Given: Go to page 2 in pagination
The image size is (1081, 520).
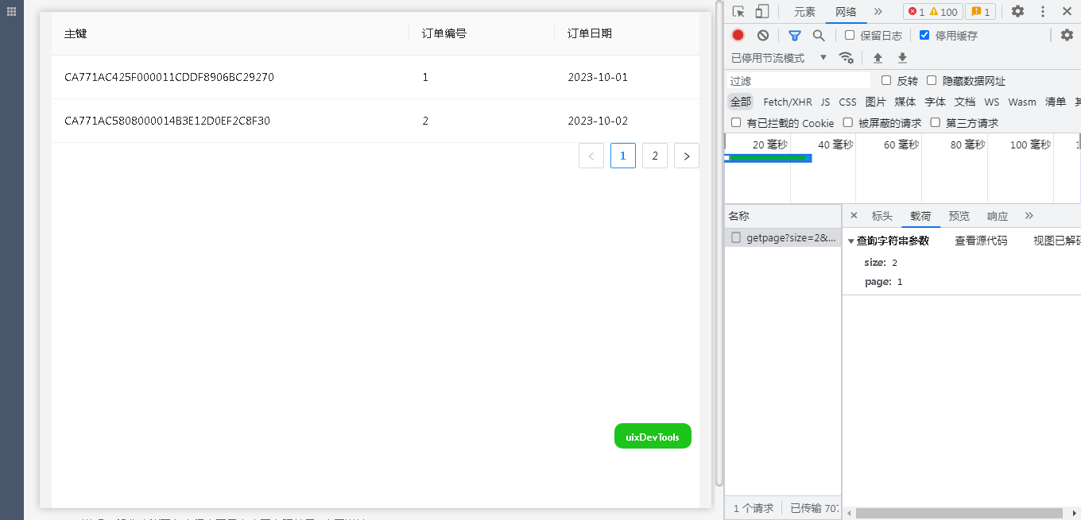Looking at the screenshot, I should [654, 156].
